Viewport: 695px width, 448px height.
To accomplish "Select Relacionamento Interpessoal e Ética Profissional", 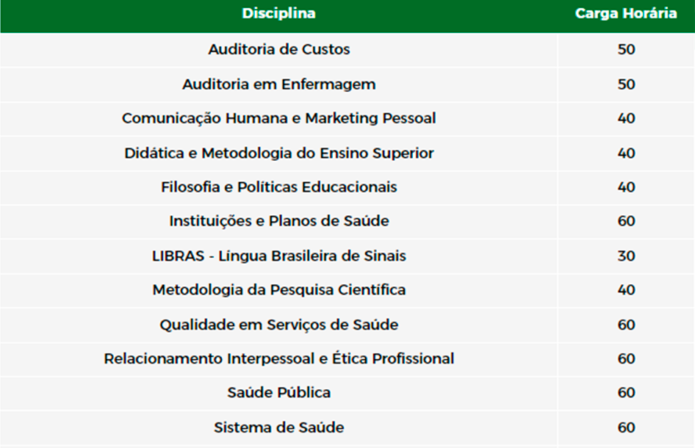I will click(x=278, y=358).
